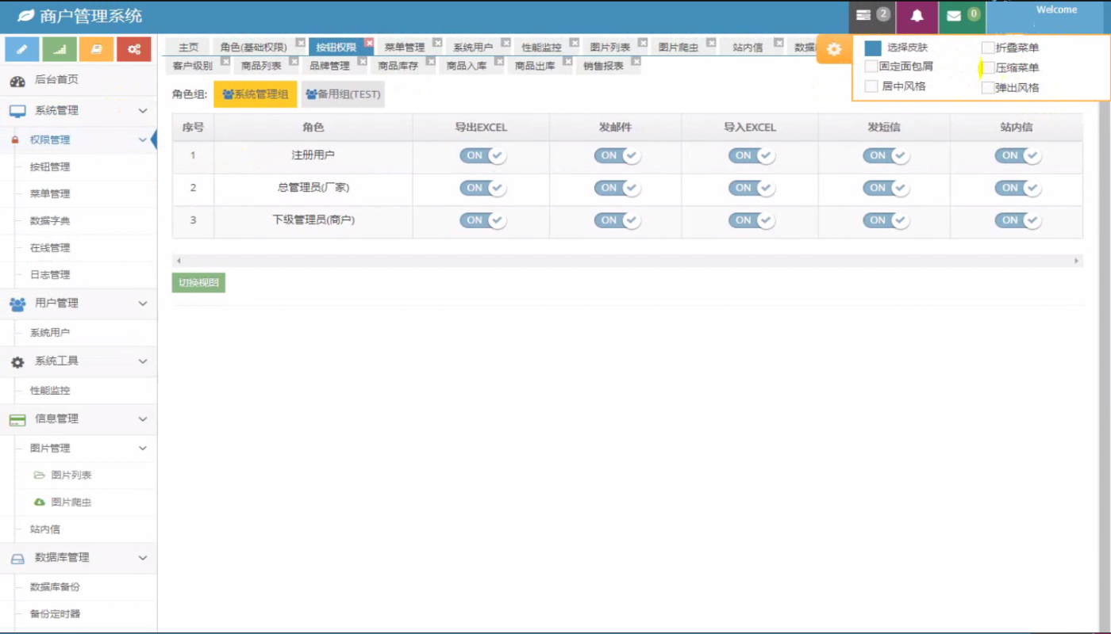Close the 销售报表 tab
Screen dimensions: 1111x634
pos(636,60)
